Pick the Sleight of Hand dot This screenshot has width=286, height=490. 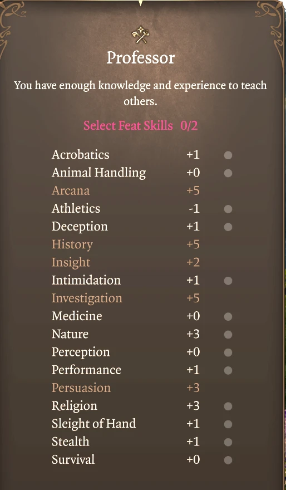228,424
